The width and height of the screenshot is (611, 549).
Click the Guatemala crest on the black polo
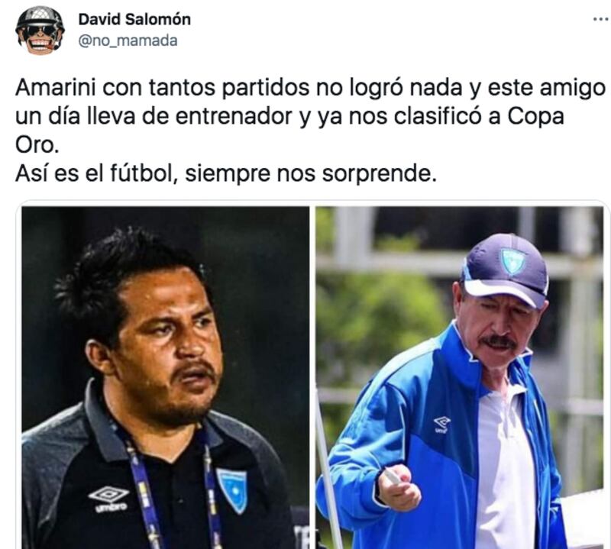(x=232, y=490)
